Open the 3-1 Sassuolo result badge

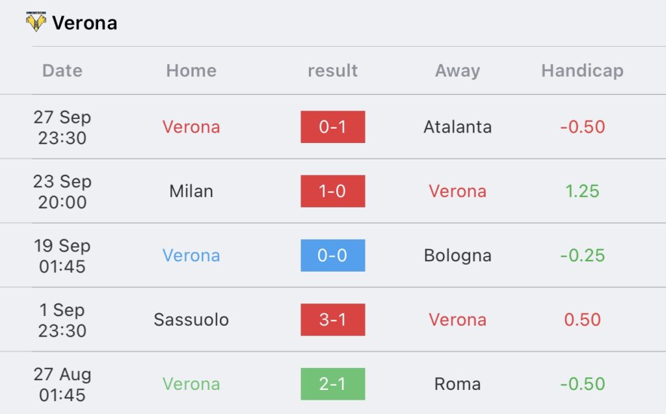[332, 320]
